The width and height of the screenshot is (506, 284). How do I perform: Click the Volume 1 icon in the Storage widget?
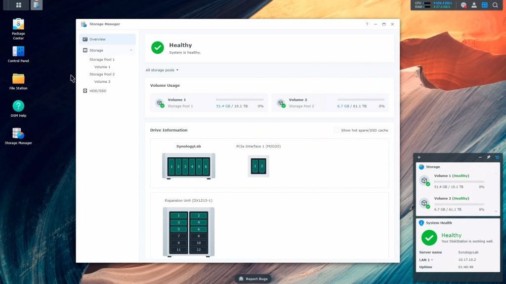(x=424, y=180)
